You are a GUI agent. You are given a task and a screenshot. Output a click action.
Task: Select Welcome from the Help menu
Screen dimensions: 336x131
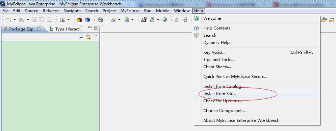pyautogui.click(x=256, y=18)
